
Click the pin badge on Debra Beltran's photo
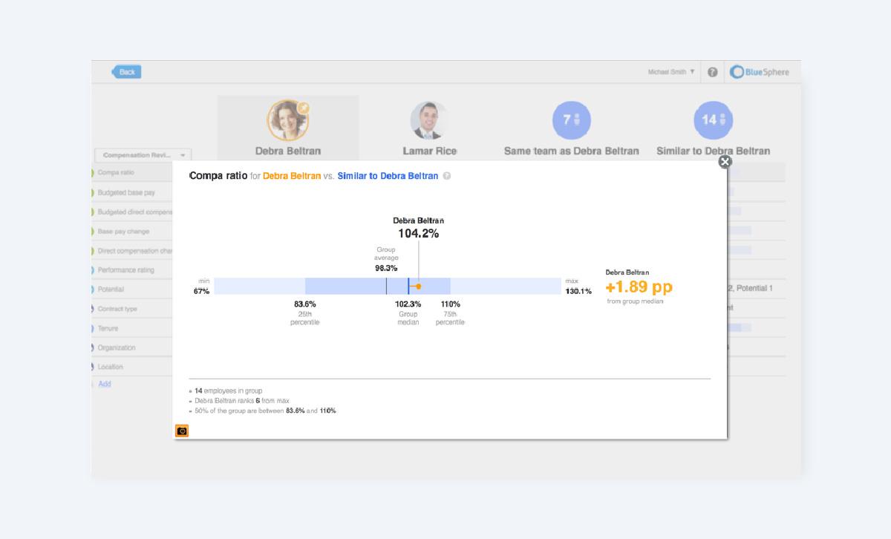pyautogui.click(x=303, y=108)
